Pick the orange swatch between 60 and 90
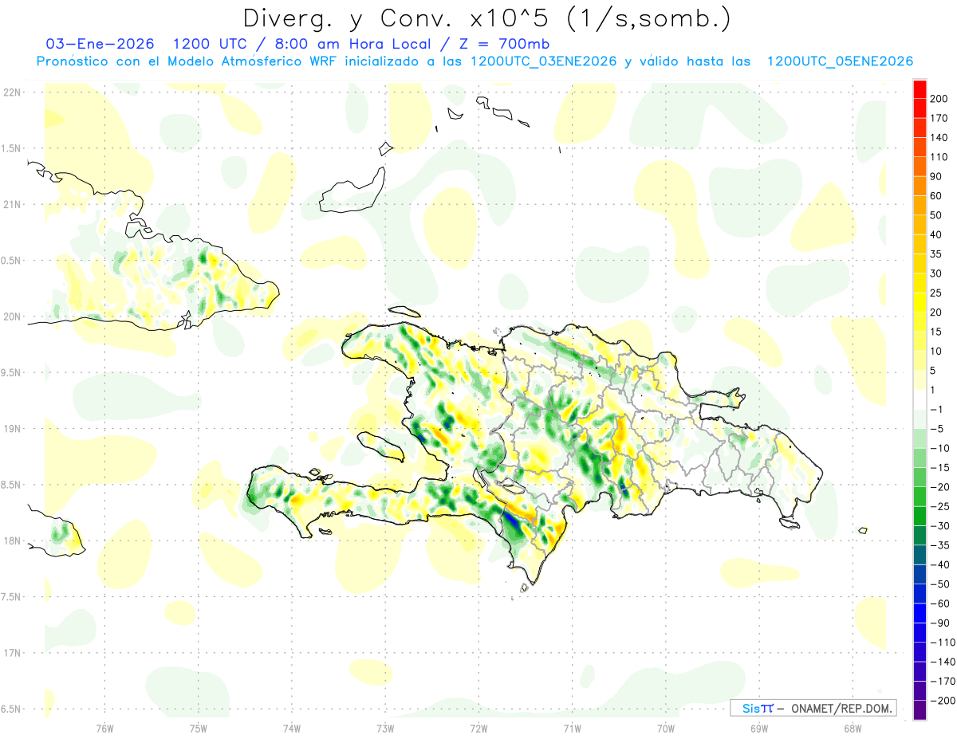The height and width of the screenshot is (739, 957). (x=920, y=187)
